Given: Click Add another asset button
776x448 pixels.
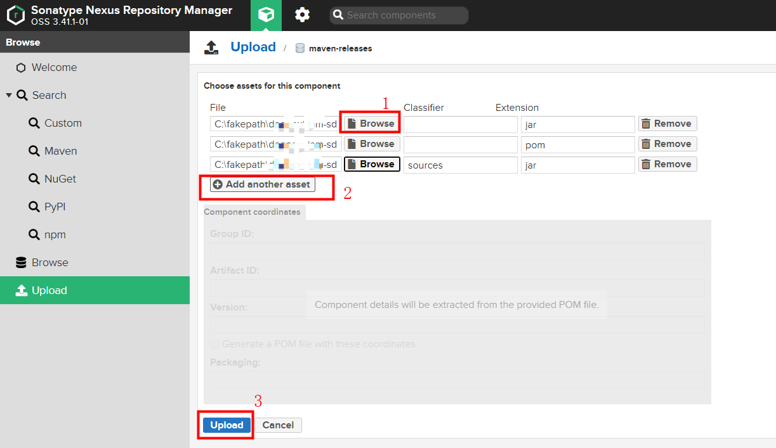Looking at the screenshot, I should (x=263, y=184).
